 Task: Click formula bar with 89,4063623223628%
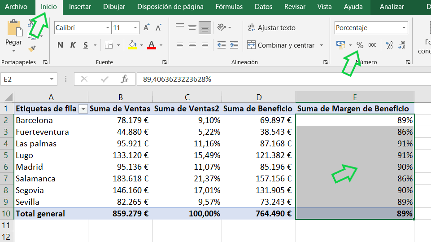pyautogui.click(x=283, y=79)
